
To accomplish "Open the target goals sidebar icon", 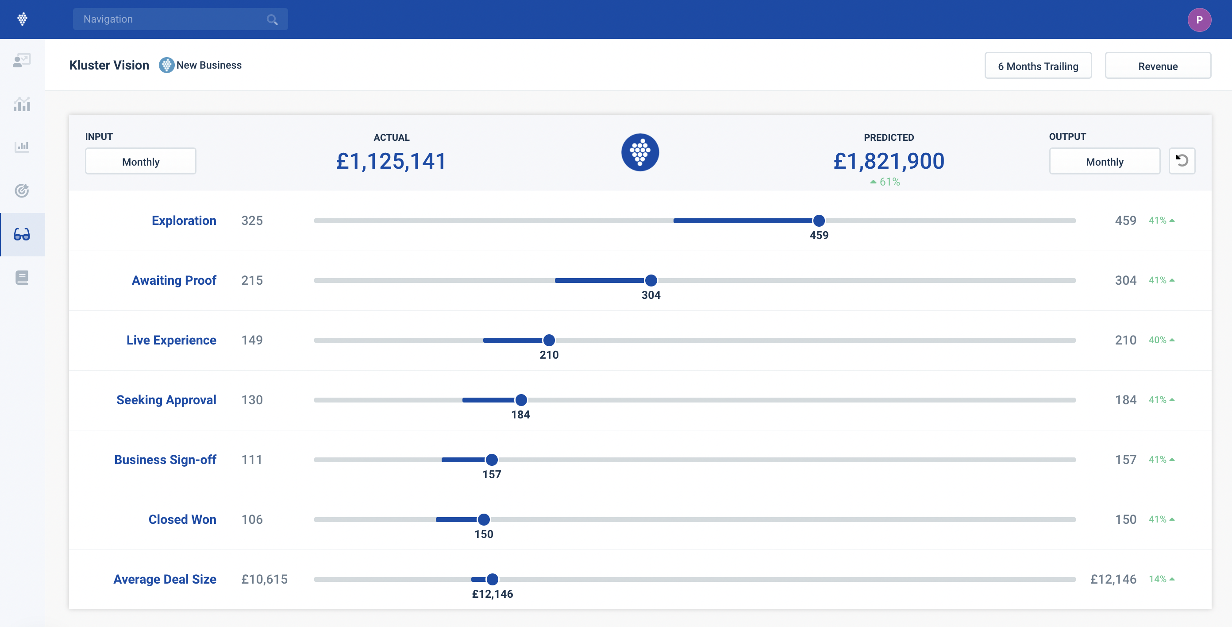I will 22,190.
